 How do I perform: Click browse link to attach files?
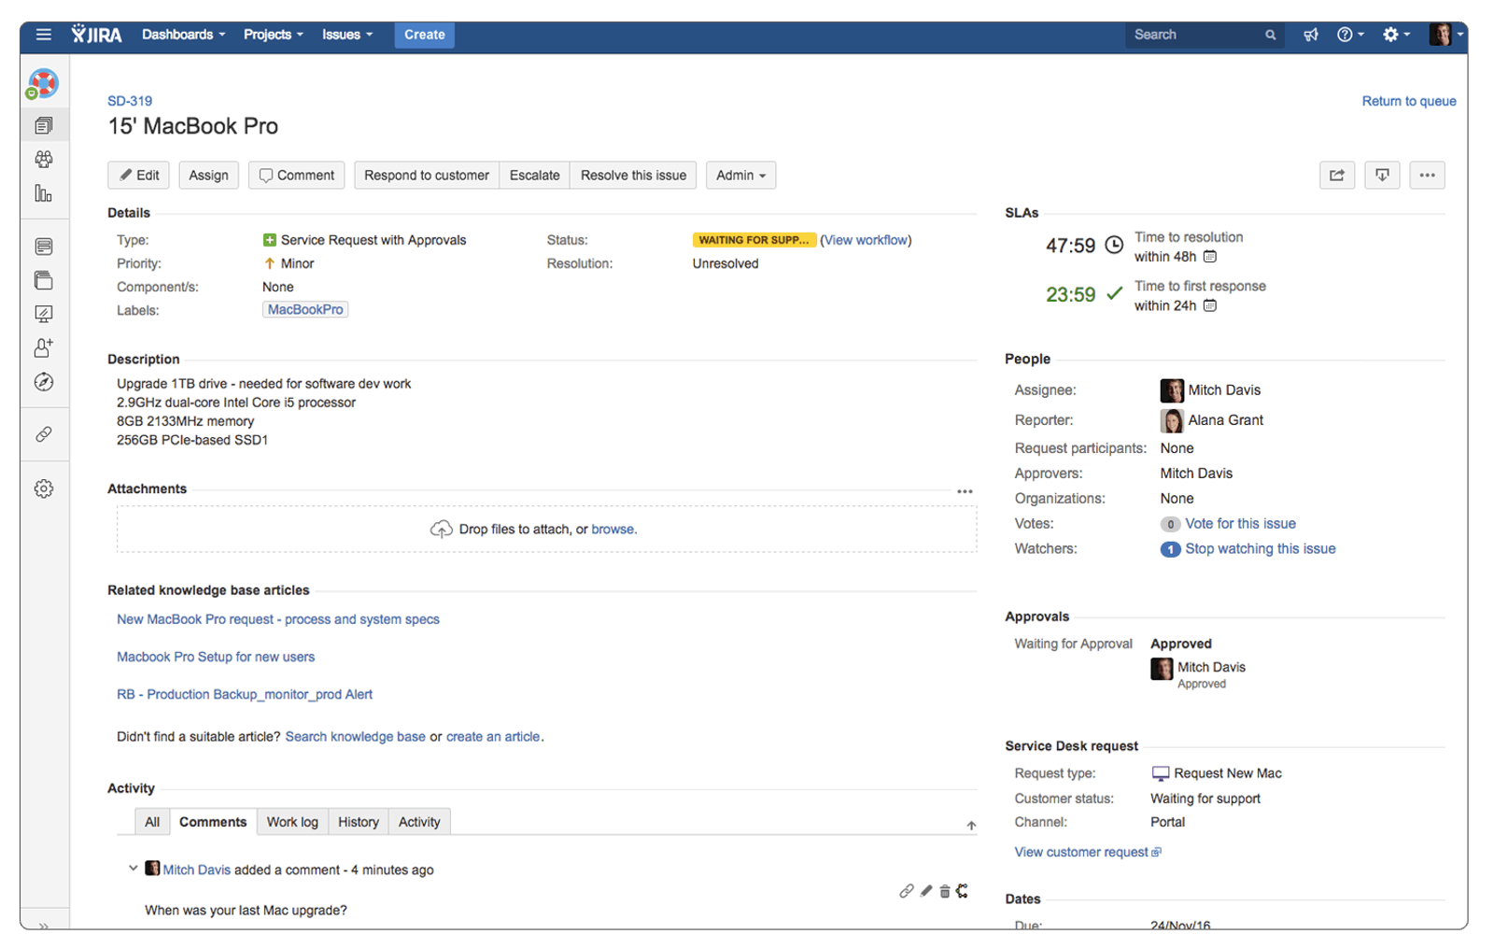point(613,529)
